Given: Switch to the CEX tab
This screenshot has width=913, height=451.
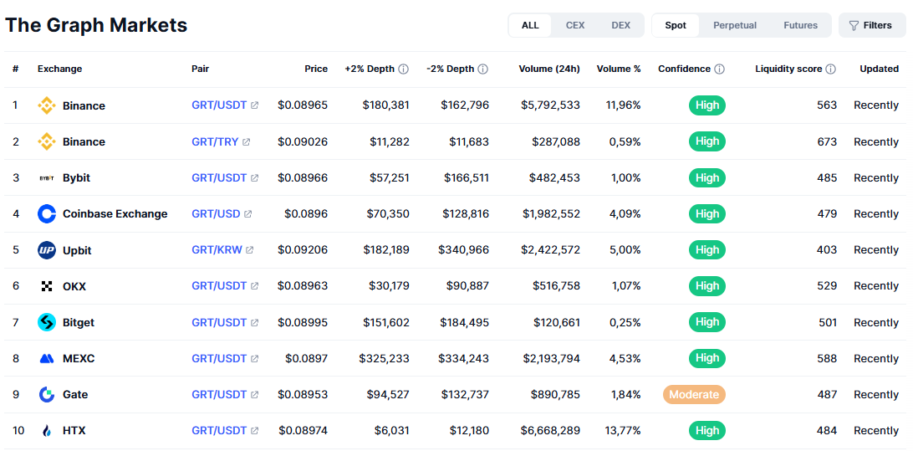Looking at the screenshot, I should [x=575, y=25].
